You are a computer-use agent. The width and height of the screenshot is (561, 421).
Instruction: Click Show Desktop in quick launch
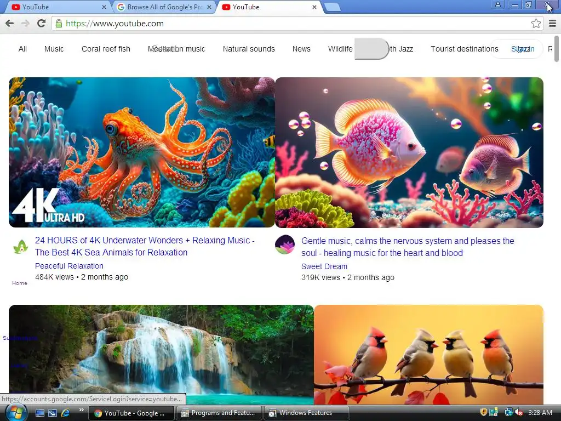pos(39,413)
